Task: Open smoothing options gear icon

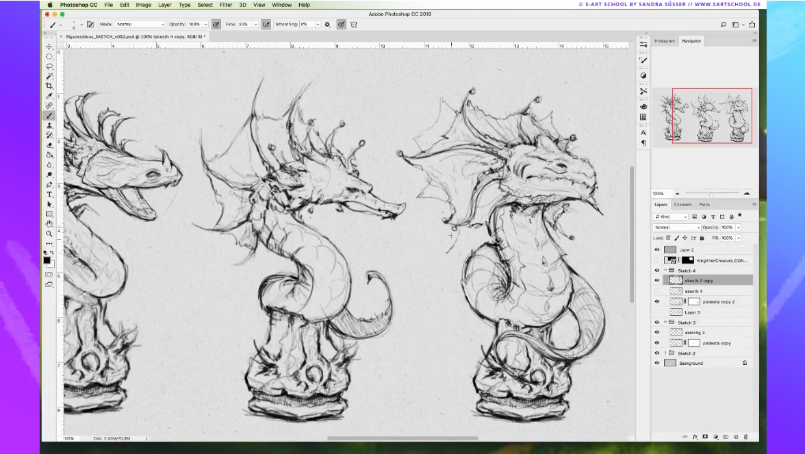Action: pos(327,24)
